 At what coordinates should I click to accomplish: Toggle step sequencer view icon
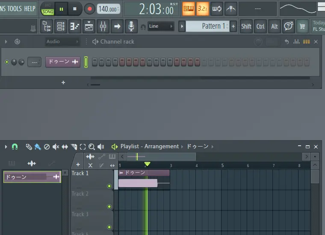click(x=306, y=41)
